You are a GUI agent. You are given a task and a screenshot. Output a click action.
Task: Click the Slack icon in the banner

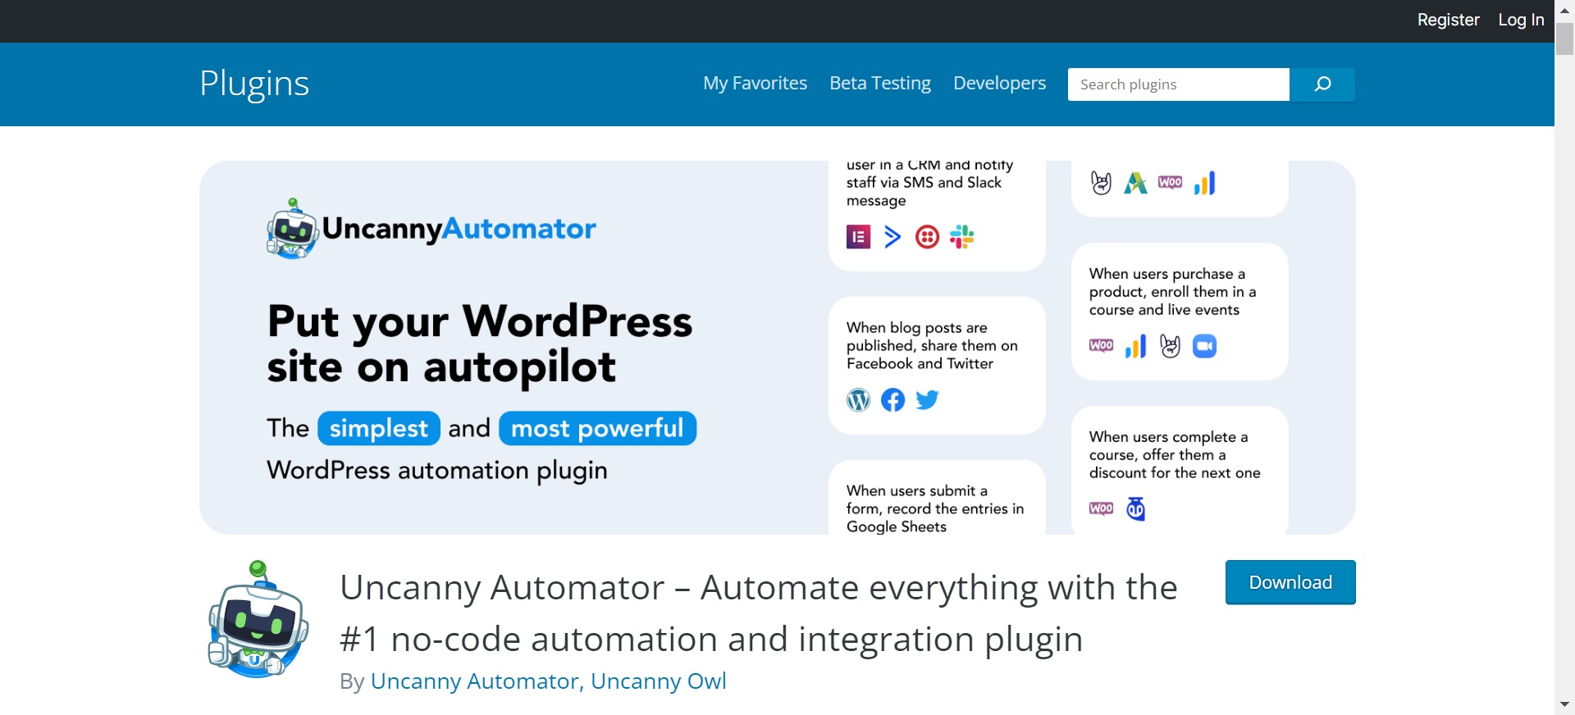pyautogui.click(x=961, y=237)
